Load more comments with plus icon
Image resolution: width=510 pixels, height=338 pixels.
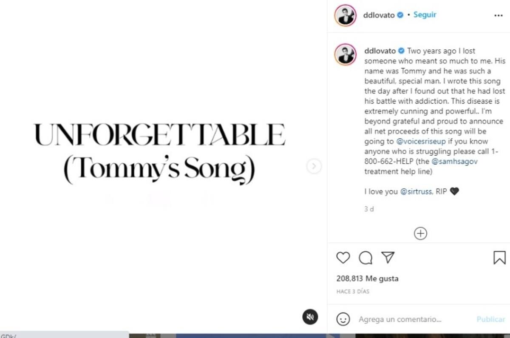[x=420, y=233]
